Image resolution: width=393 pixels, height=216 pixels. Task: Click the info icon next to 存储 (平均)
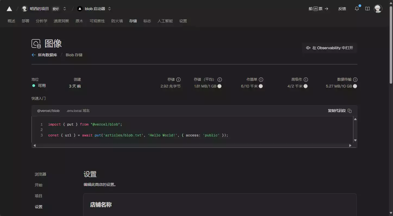[220, 80]
